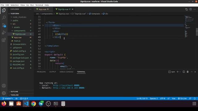Click the master branch indicator in status bar
198x111 pixels.
pos(7,98)
